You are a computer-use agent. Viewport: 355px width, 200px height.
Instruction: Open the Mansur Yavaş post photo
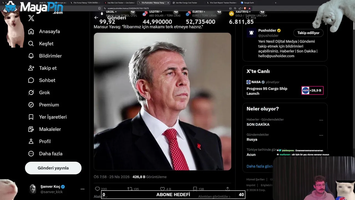tap(163, 101)
